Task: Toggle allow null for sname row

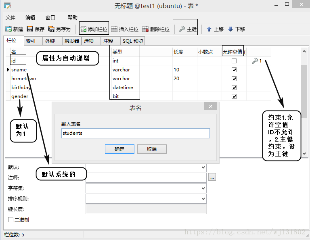Action: (234, 70)
